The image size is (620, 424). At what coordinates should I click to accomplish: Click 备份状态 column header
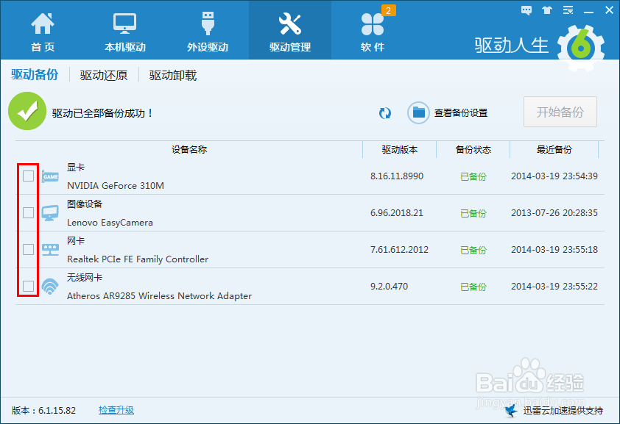point(473,149)
